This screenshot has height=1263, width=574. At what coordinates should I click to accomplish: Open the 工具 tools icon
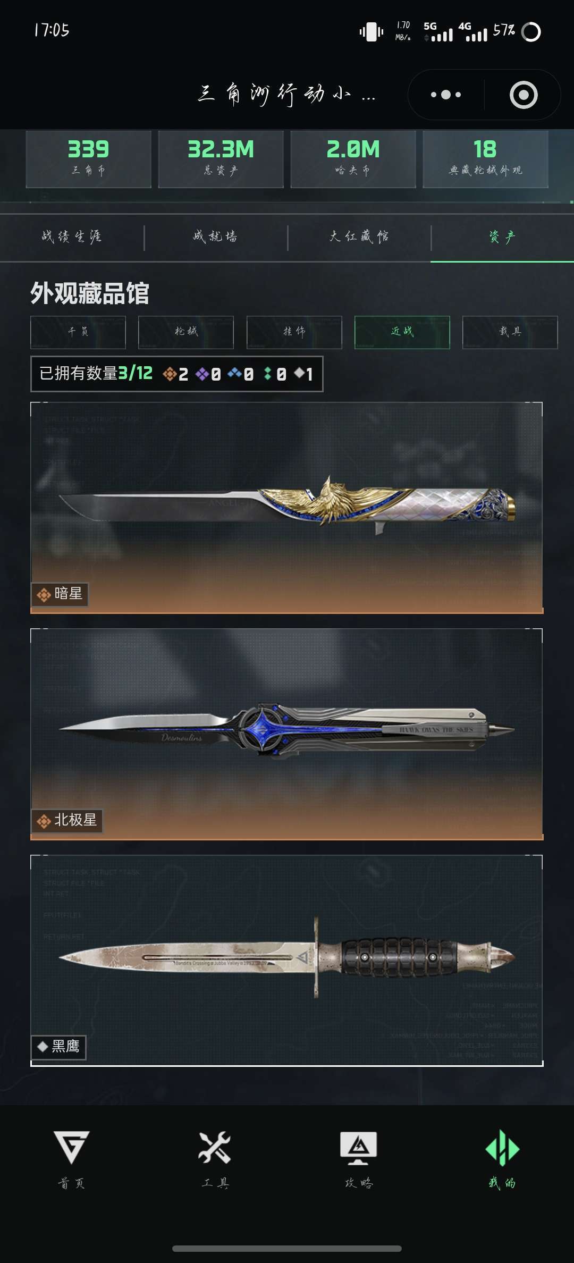(x=215, y=1159)
